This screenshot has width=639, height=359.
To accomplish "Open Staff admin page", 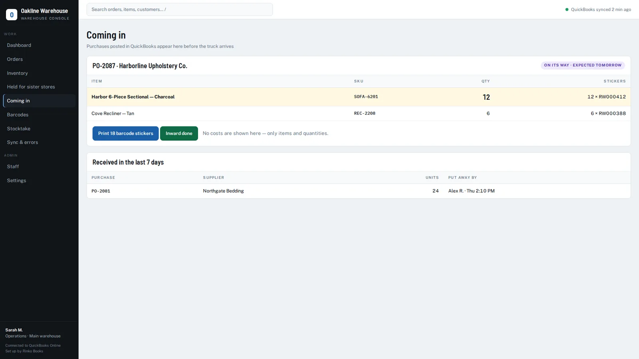I will (39, 167).
